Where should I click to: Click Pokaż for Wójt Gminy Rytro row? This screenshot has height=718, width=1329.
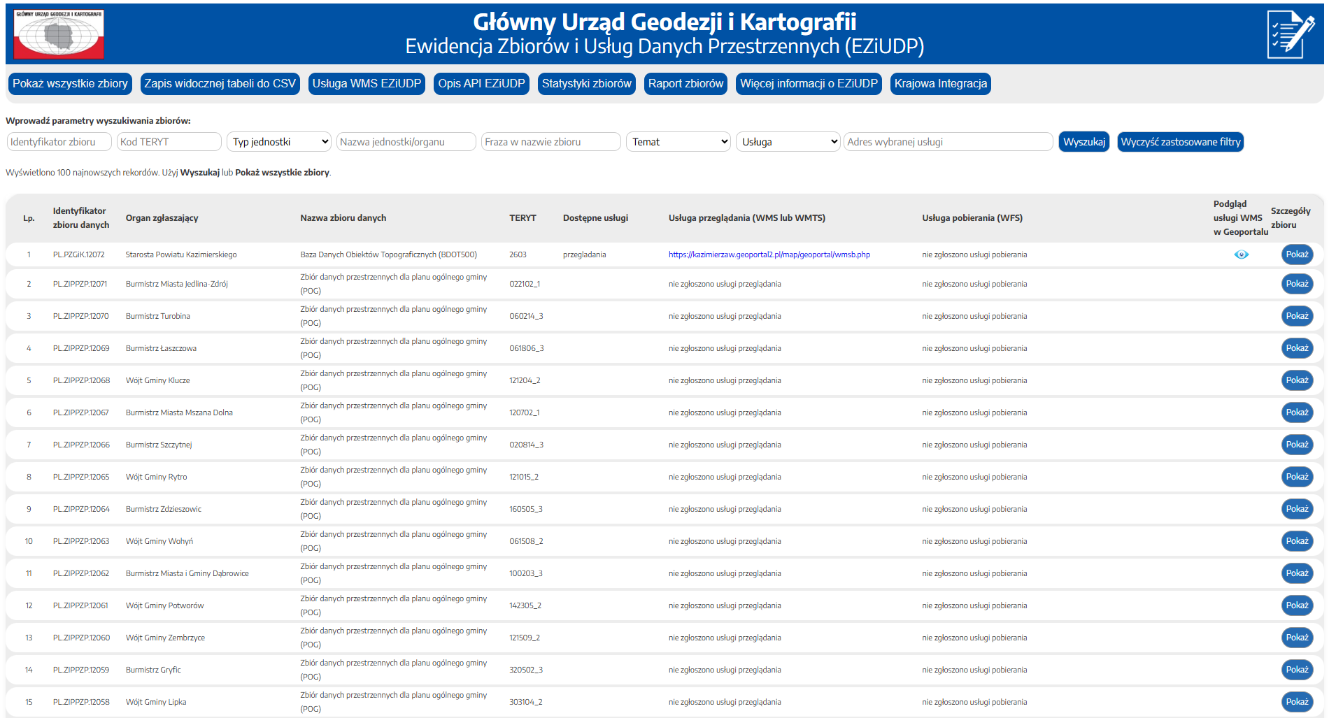[1297, 477]
